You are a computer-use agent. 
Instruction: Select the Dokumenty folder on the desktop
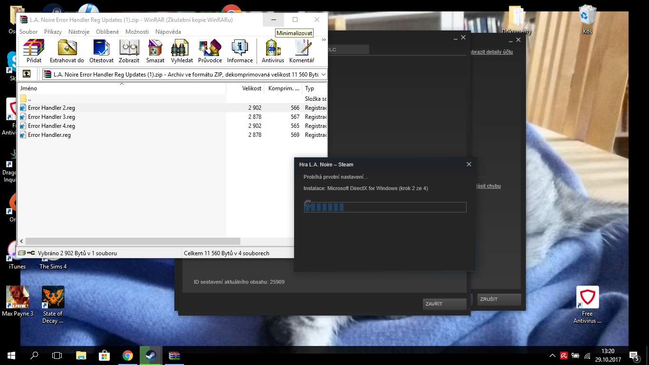pos(516,19)
